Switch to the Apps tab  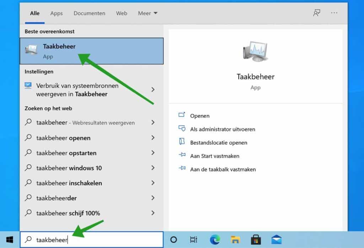point(56,13)
